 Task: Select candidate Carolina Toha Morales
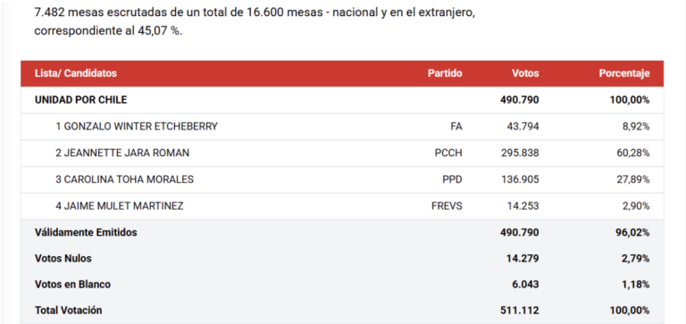point(124,179)
